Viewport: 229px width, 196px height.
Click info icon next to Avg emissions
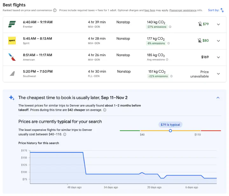pos(167,60)
